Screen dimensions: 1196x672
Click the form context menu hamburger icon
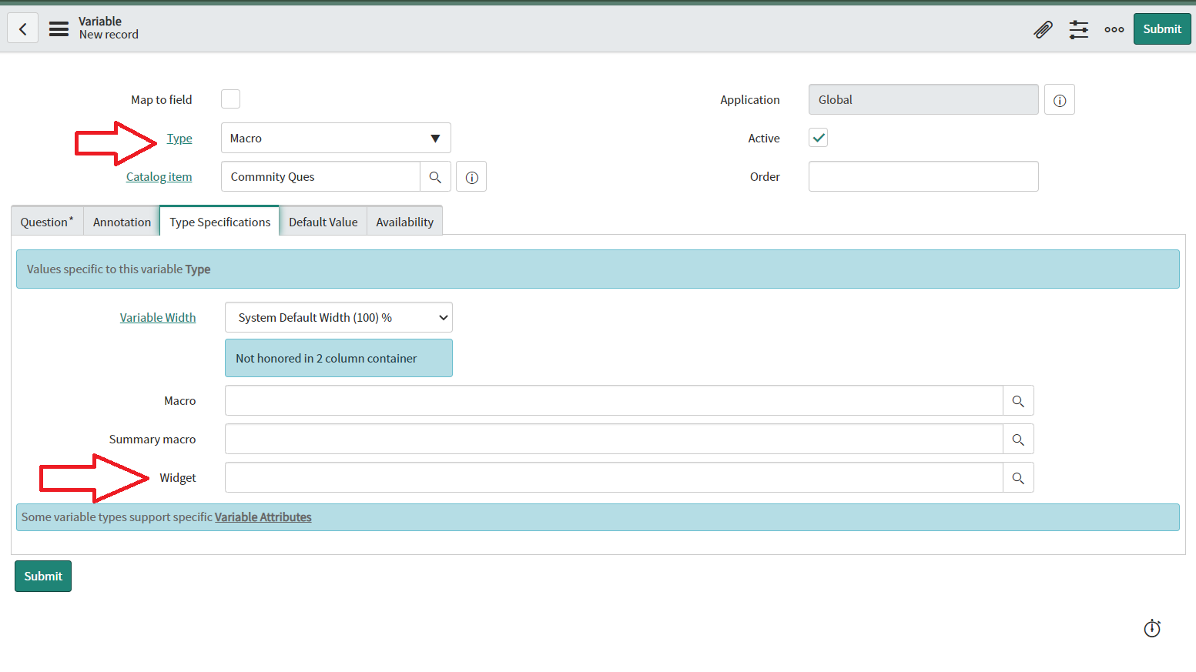(59, 28)
